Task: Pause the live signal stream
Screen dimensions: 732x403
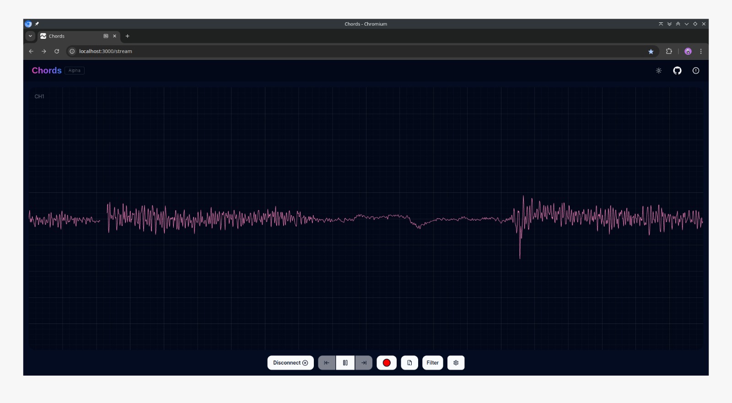Action: (x=345, y=363)
